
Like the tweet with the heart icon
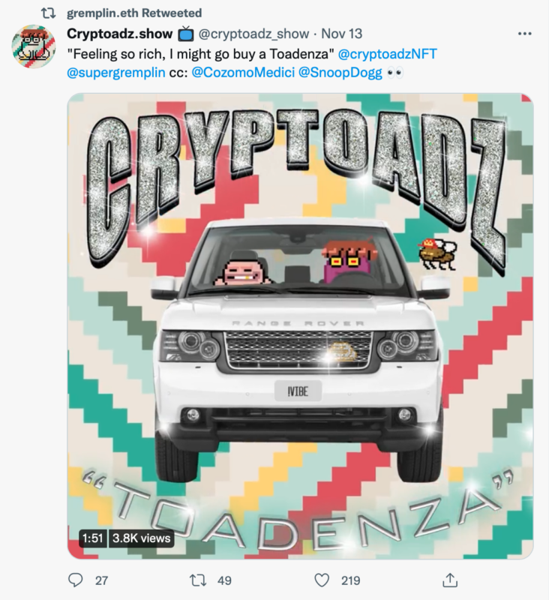click(322, 580)
